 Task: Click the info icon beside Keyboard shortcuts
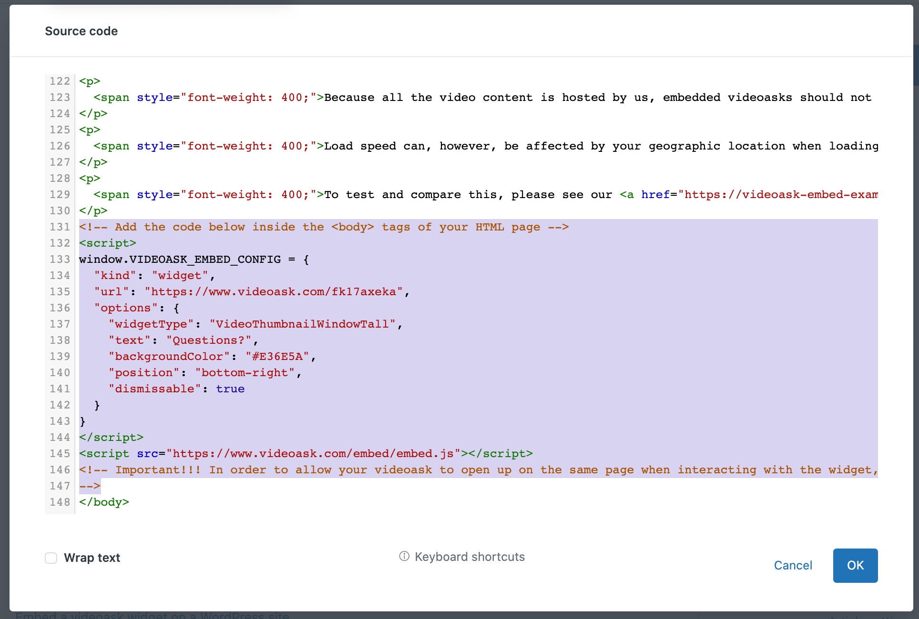[x=404, y=556]
